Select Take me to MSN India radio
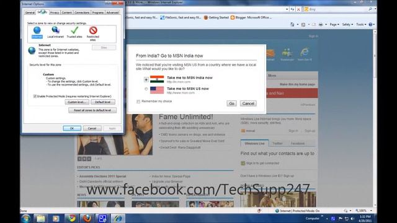The image size is (397, 223). pyautogui.click(x=146, y=79)
